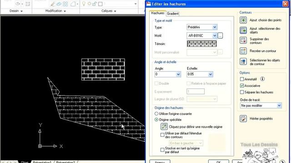The image size is (291, 163).
Task: Toggle the greyed-out Double checkbox
Action: 156,83
